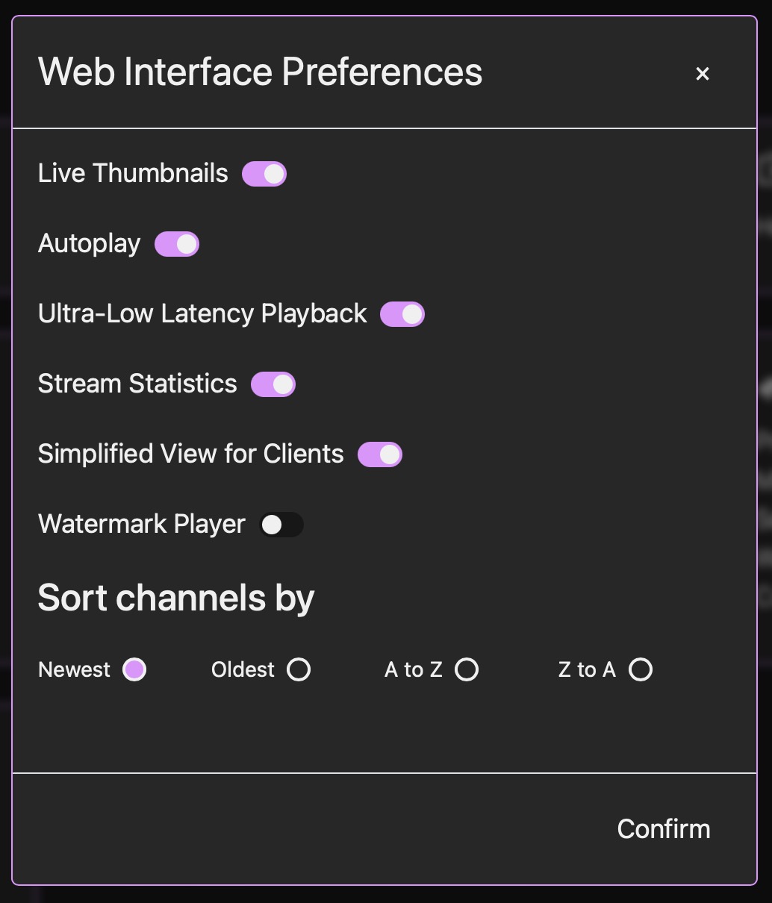Screen dimensions: 772x903
Task: Click the 'Simplified View for Clients' label text
Action: (191, 454)
